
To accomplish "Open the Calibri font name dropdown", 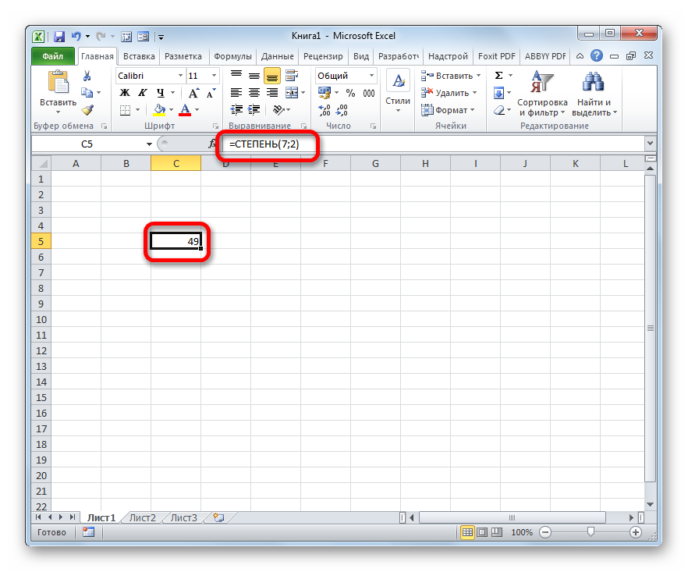I will tap(180, 76).
